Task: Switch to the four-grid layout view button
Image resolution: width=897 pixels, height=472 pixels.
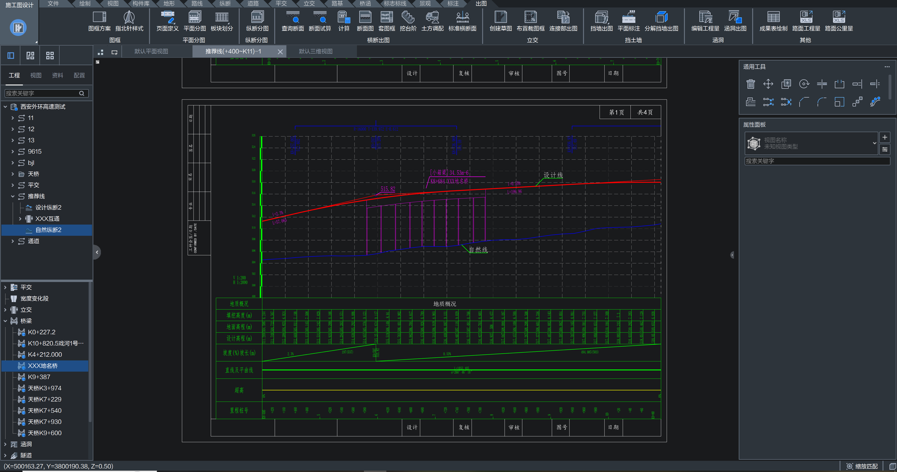Action: click(x=50, y=56)
